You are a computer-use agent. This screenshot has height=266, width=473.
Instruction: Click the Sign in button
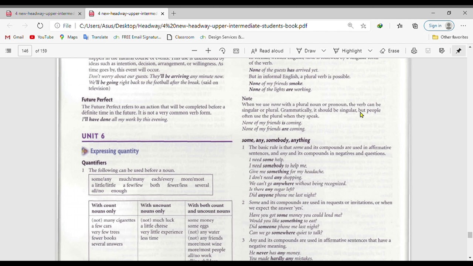coord(439,26)
